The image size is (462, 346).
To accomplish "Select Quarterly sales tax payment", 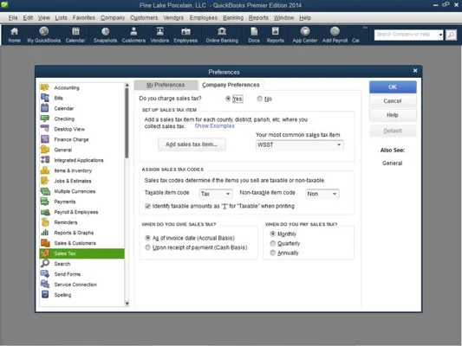I will click(272, 243).
